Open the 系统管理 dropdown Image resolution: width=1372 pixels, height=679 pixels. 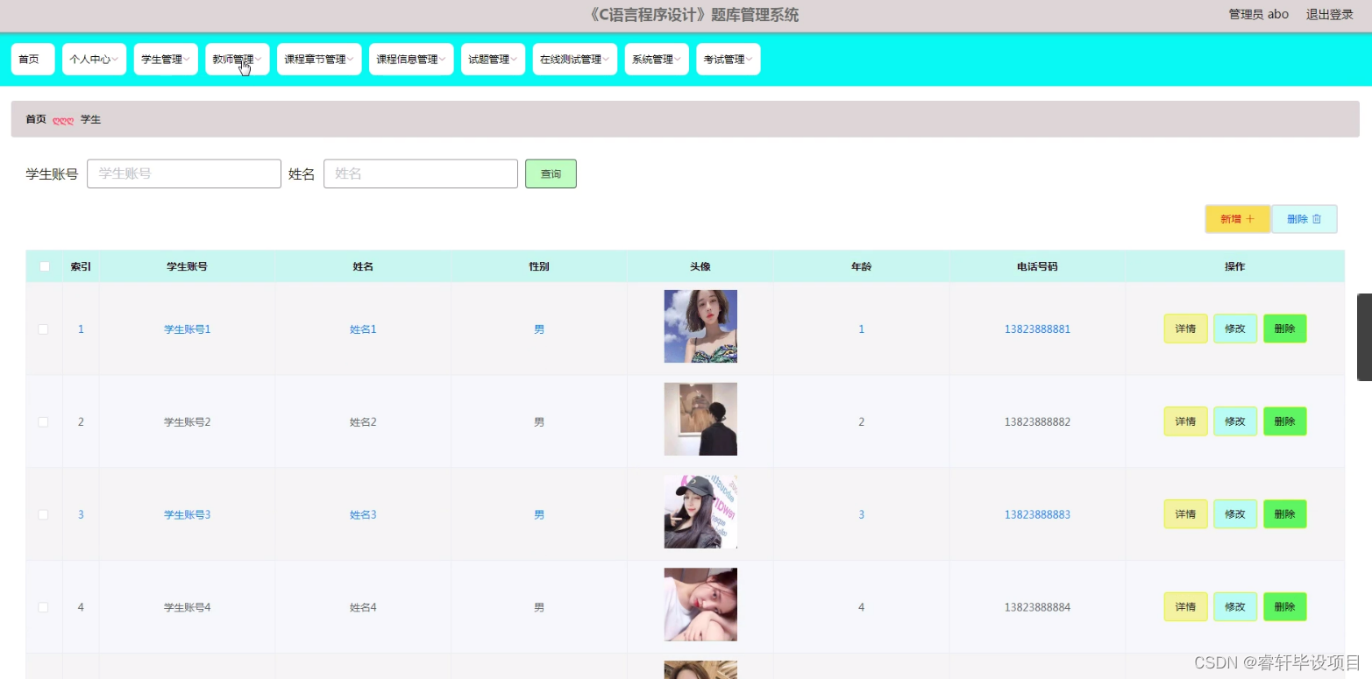pos(656,59)
